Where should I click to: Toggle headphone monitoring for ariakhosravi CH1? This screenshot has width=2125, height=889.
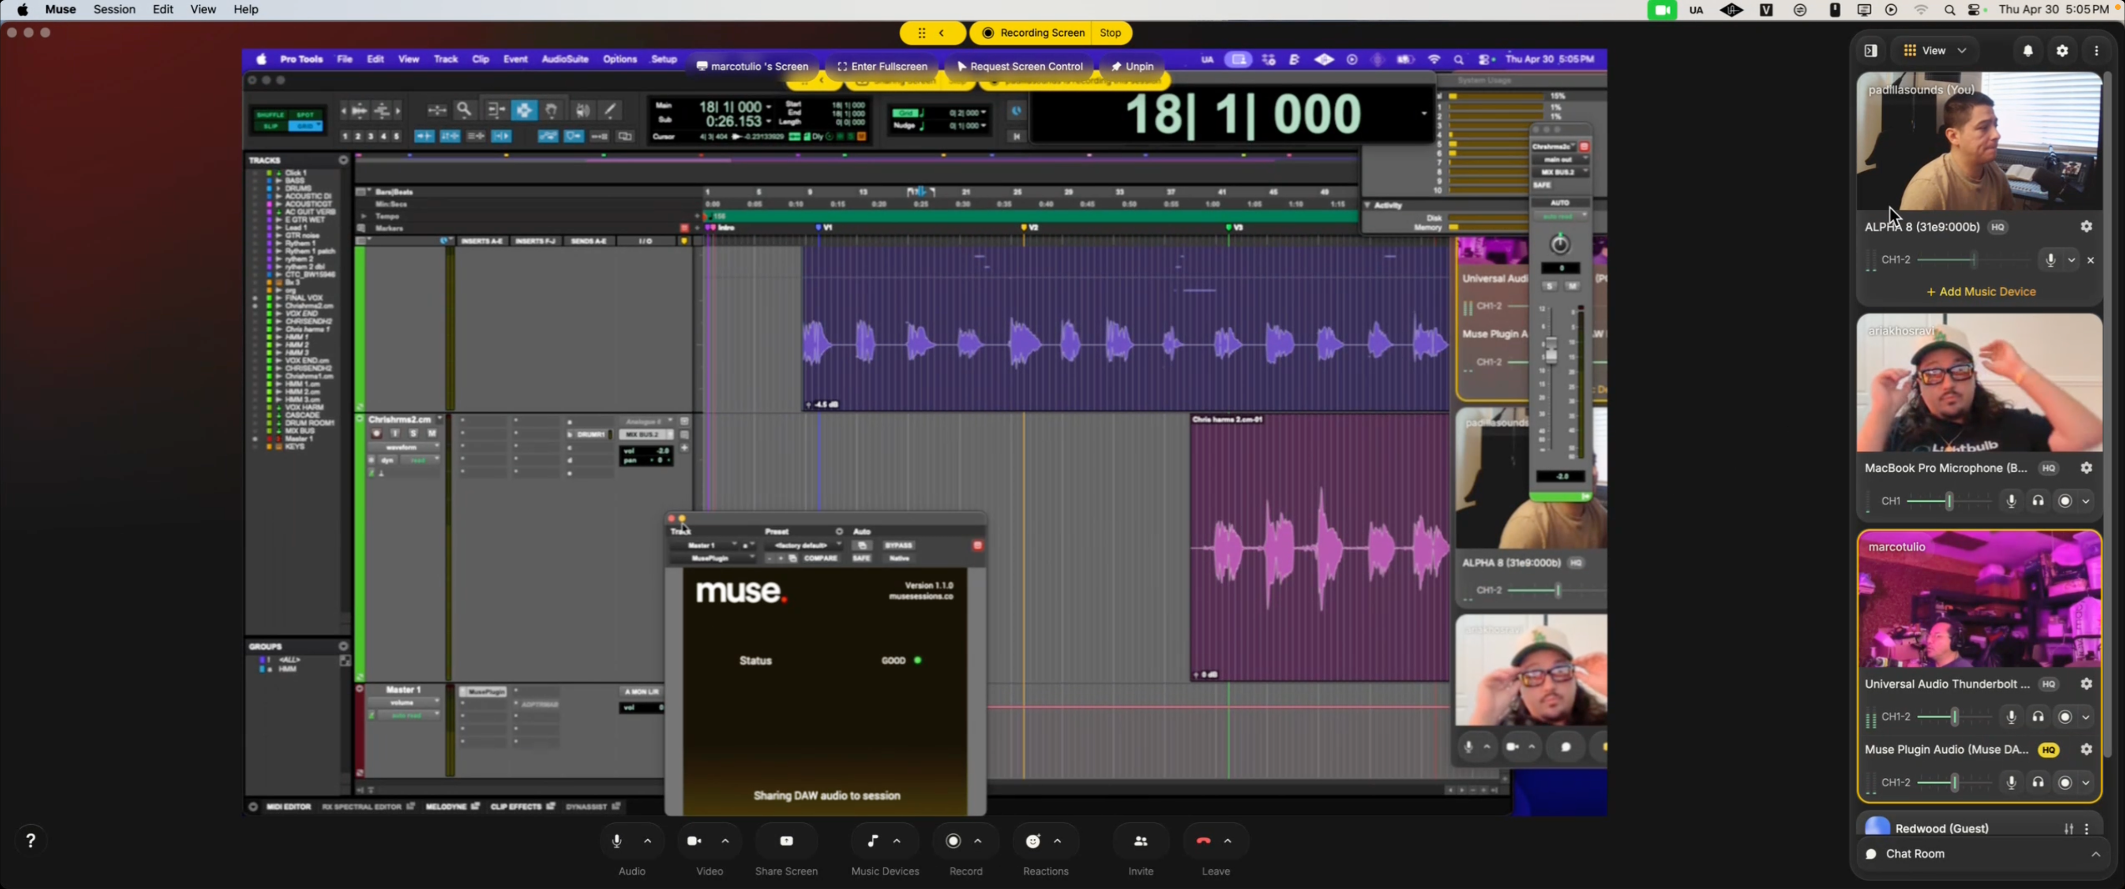pos(2038,501)
